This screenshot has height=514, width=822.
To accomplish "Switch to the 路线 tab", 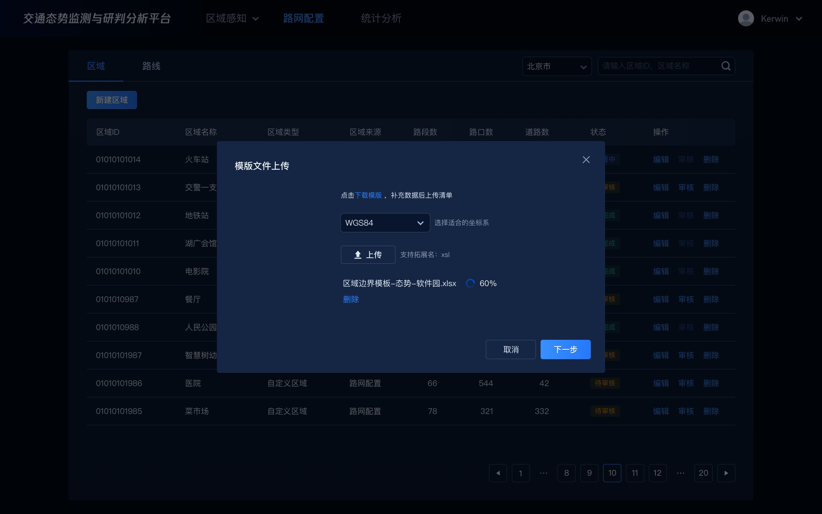I will [x=151, y=66].
